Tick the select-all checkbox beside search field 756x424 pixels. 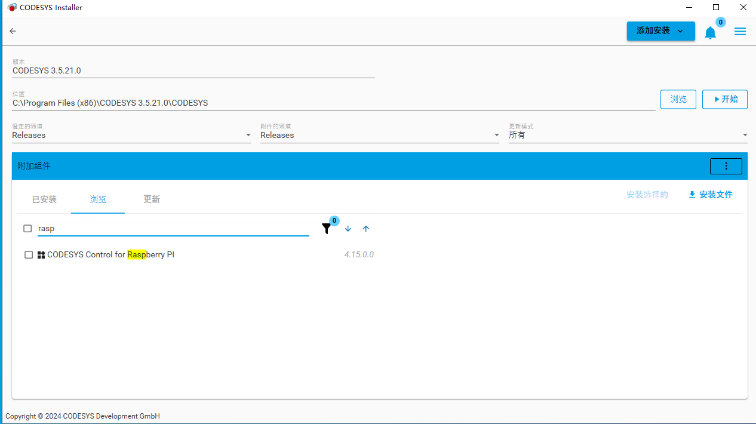[27, 229]
